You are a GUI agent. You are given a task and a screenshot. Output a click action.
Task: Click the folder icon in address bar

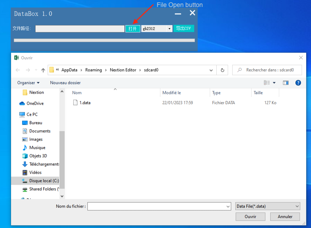pos(51,70)
